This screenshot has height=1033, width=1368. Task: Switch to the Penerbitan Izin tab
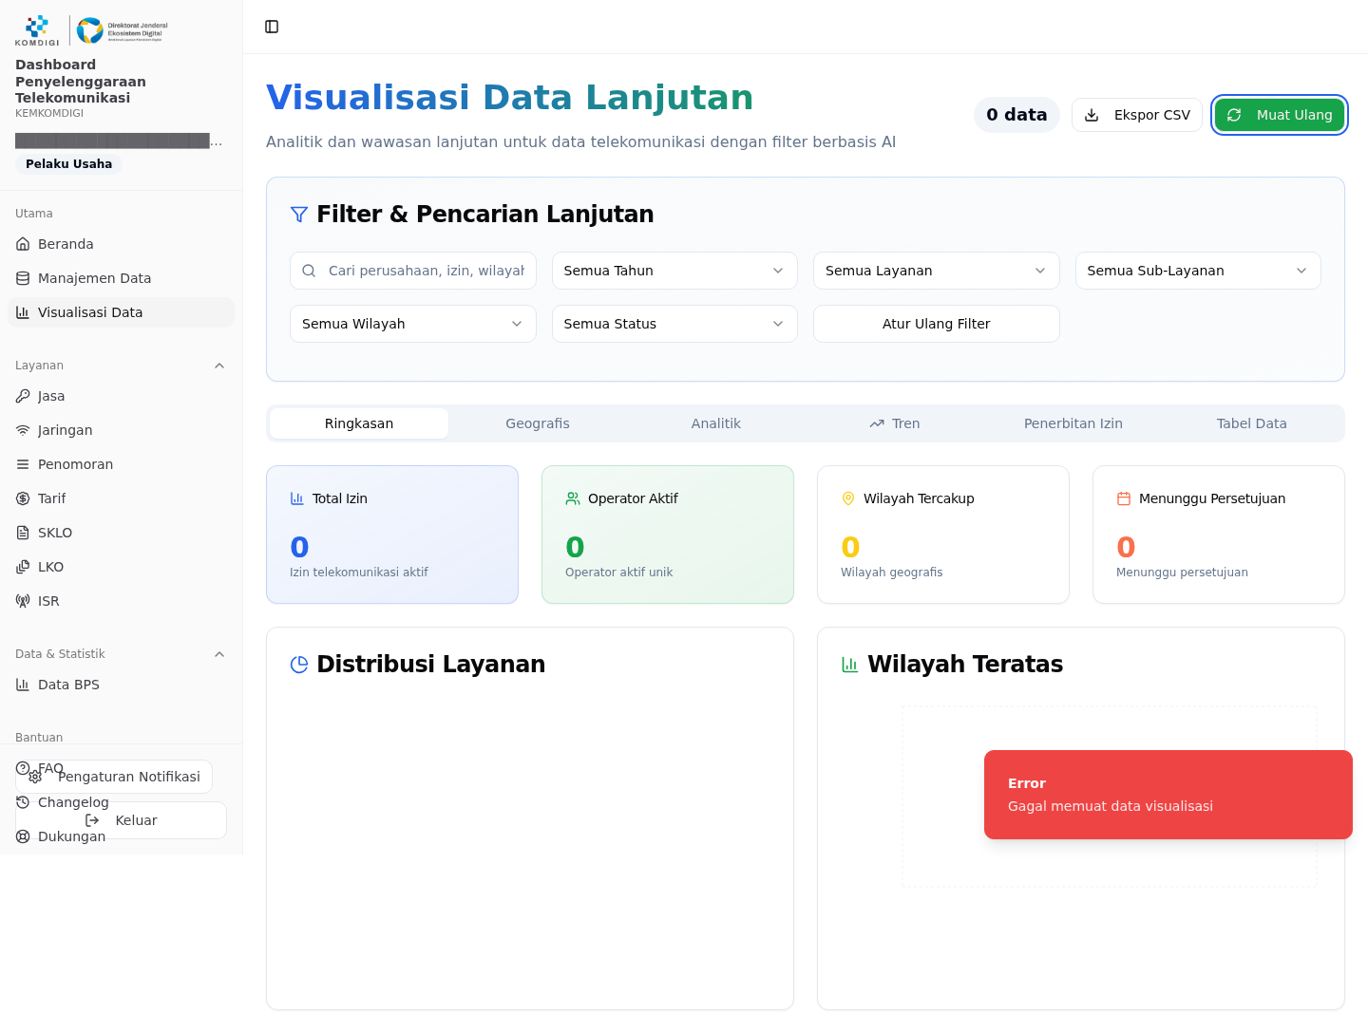(1073, 423)
